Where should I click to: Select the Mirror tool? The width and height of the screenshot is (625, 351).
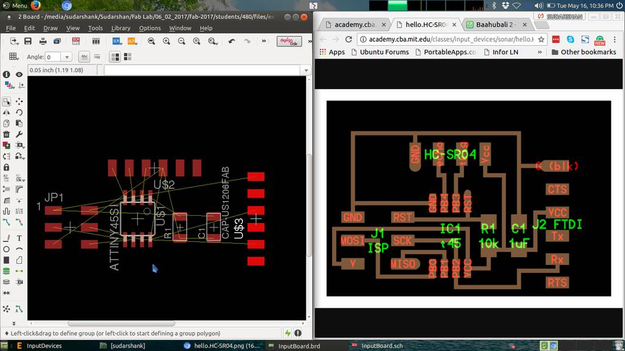(6, 113)
